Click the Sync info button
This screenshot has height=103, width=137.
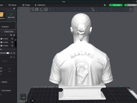click(11, 15)
